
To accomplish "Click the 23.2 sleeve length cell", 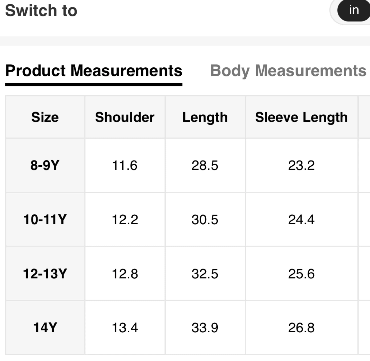I will [301, 165].
